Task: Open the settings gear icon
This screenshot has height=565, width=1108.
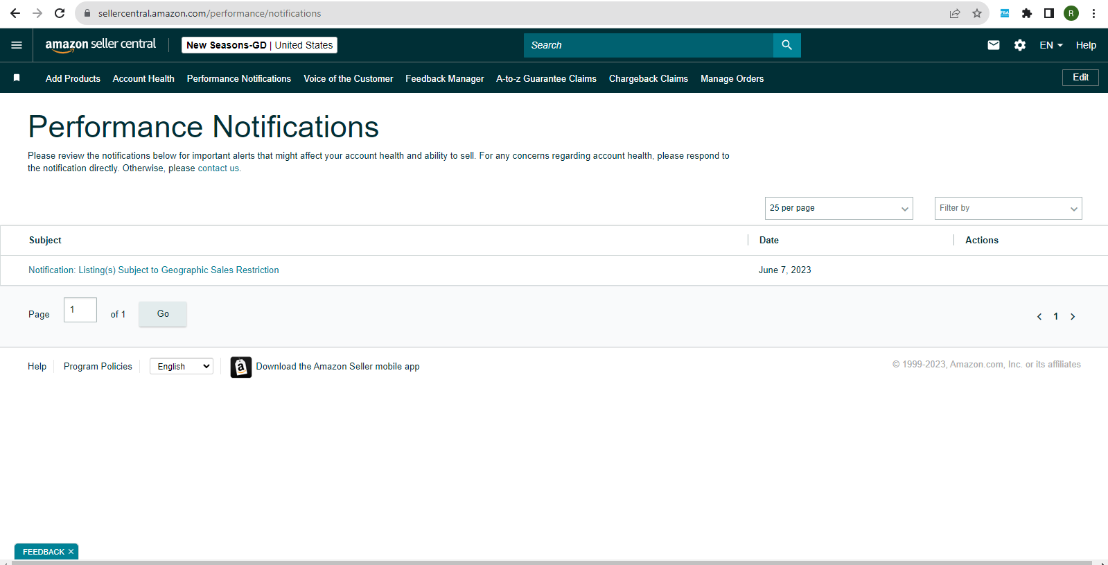Action: [x=1020, y=45]
